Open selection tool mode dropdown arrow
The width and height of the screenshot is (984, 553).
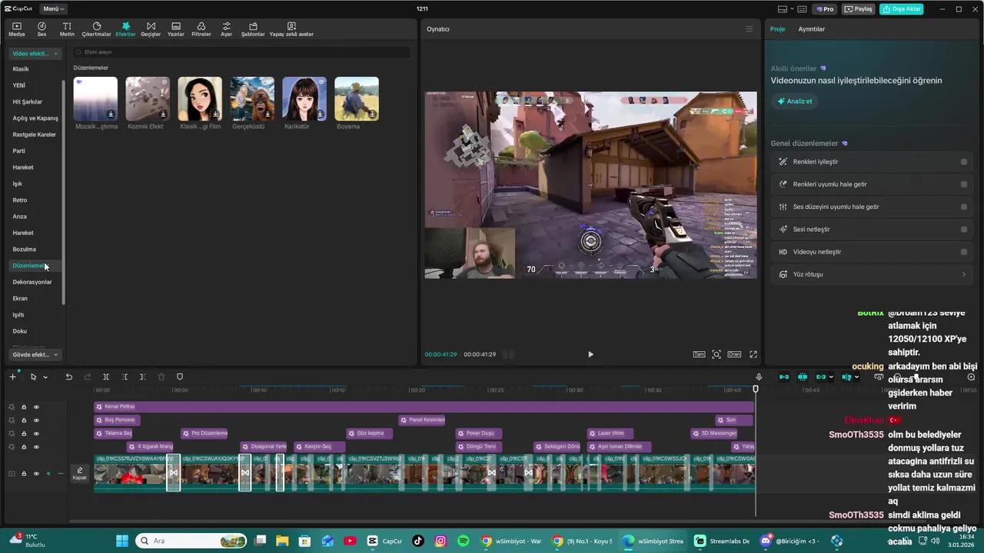[x=45, y=377]
